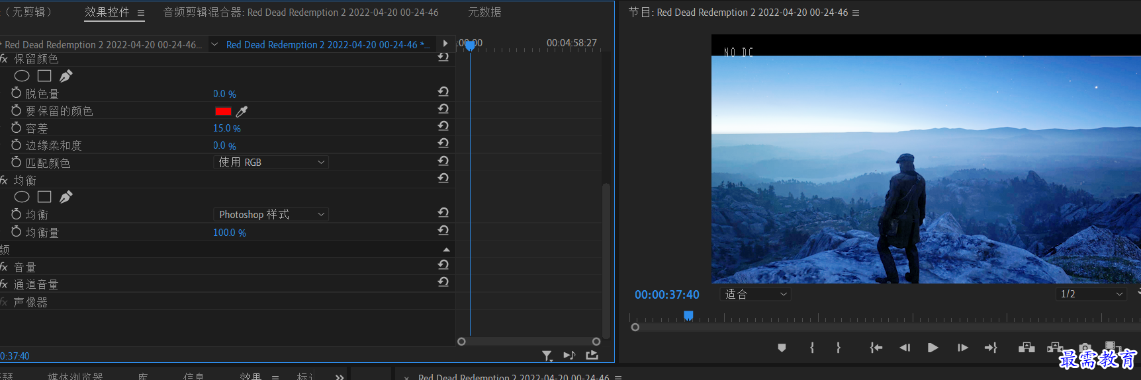Viewport: 1141px width, 380px height.
Task: Toggle timeline view arrow in Effect Controls
Action: coord(445,44)
